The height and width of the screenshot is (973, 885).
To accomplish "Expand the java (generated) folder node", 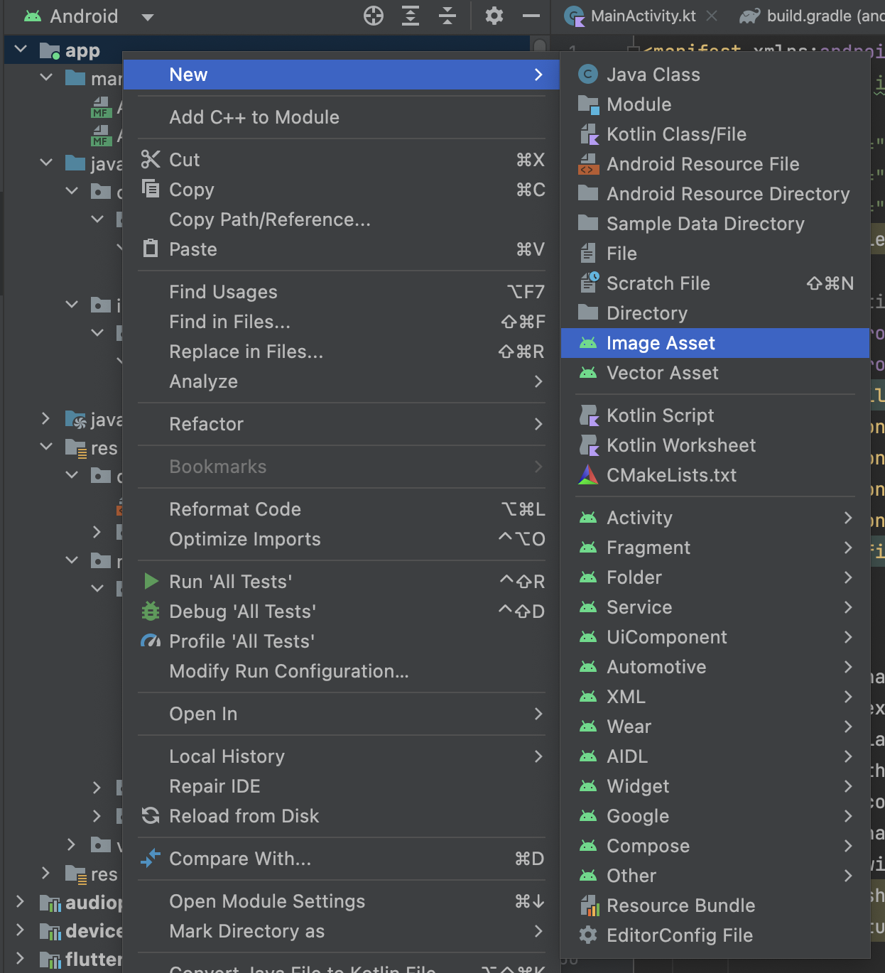I will tap(46, 419).
